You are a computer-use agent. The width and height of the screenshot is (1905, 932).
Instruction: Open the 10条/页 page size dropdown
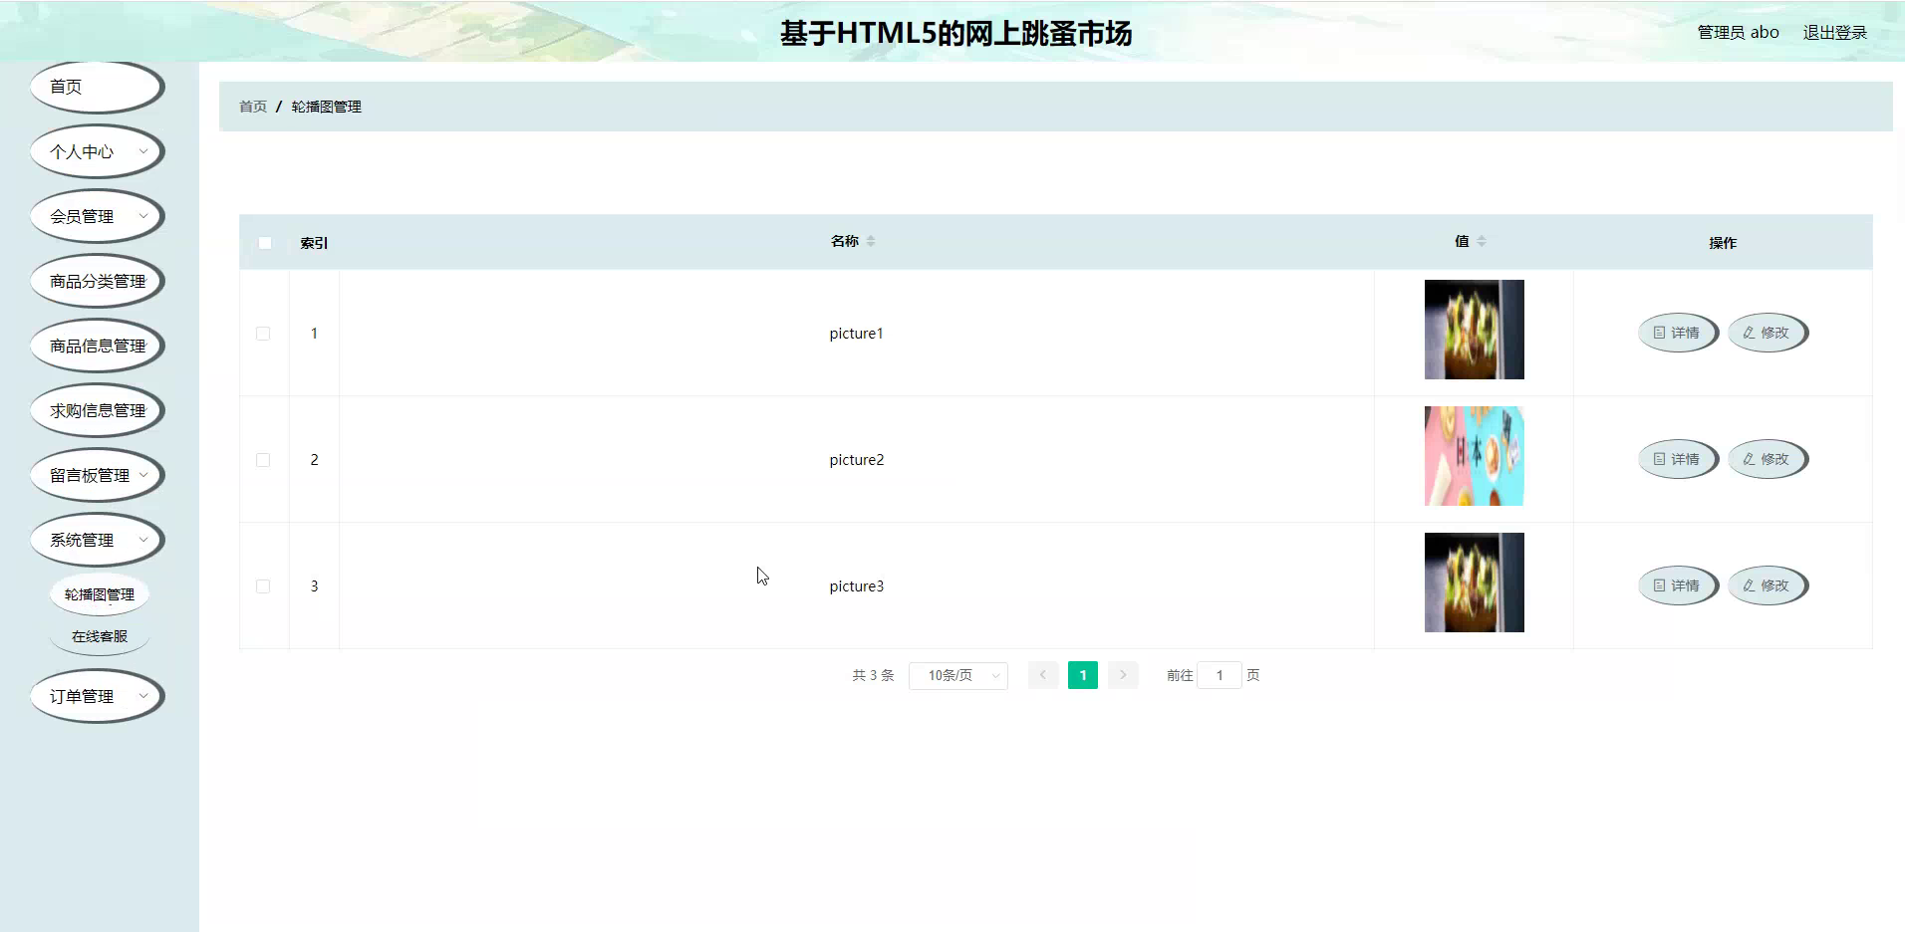point(958,675)
